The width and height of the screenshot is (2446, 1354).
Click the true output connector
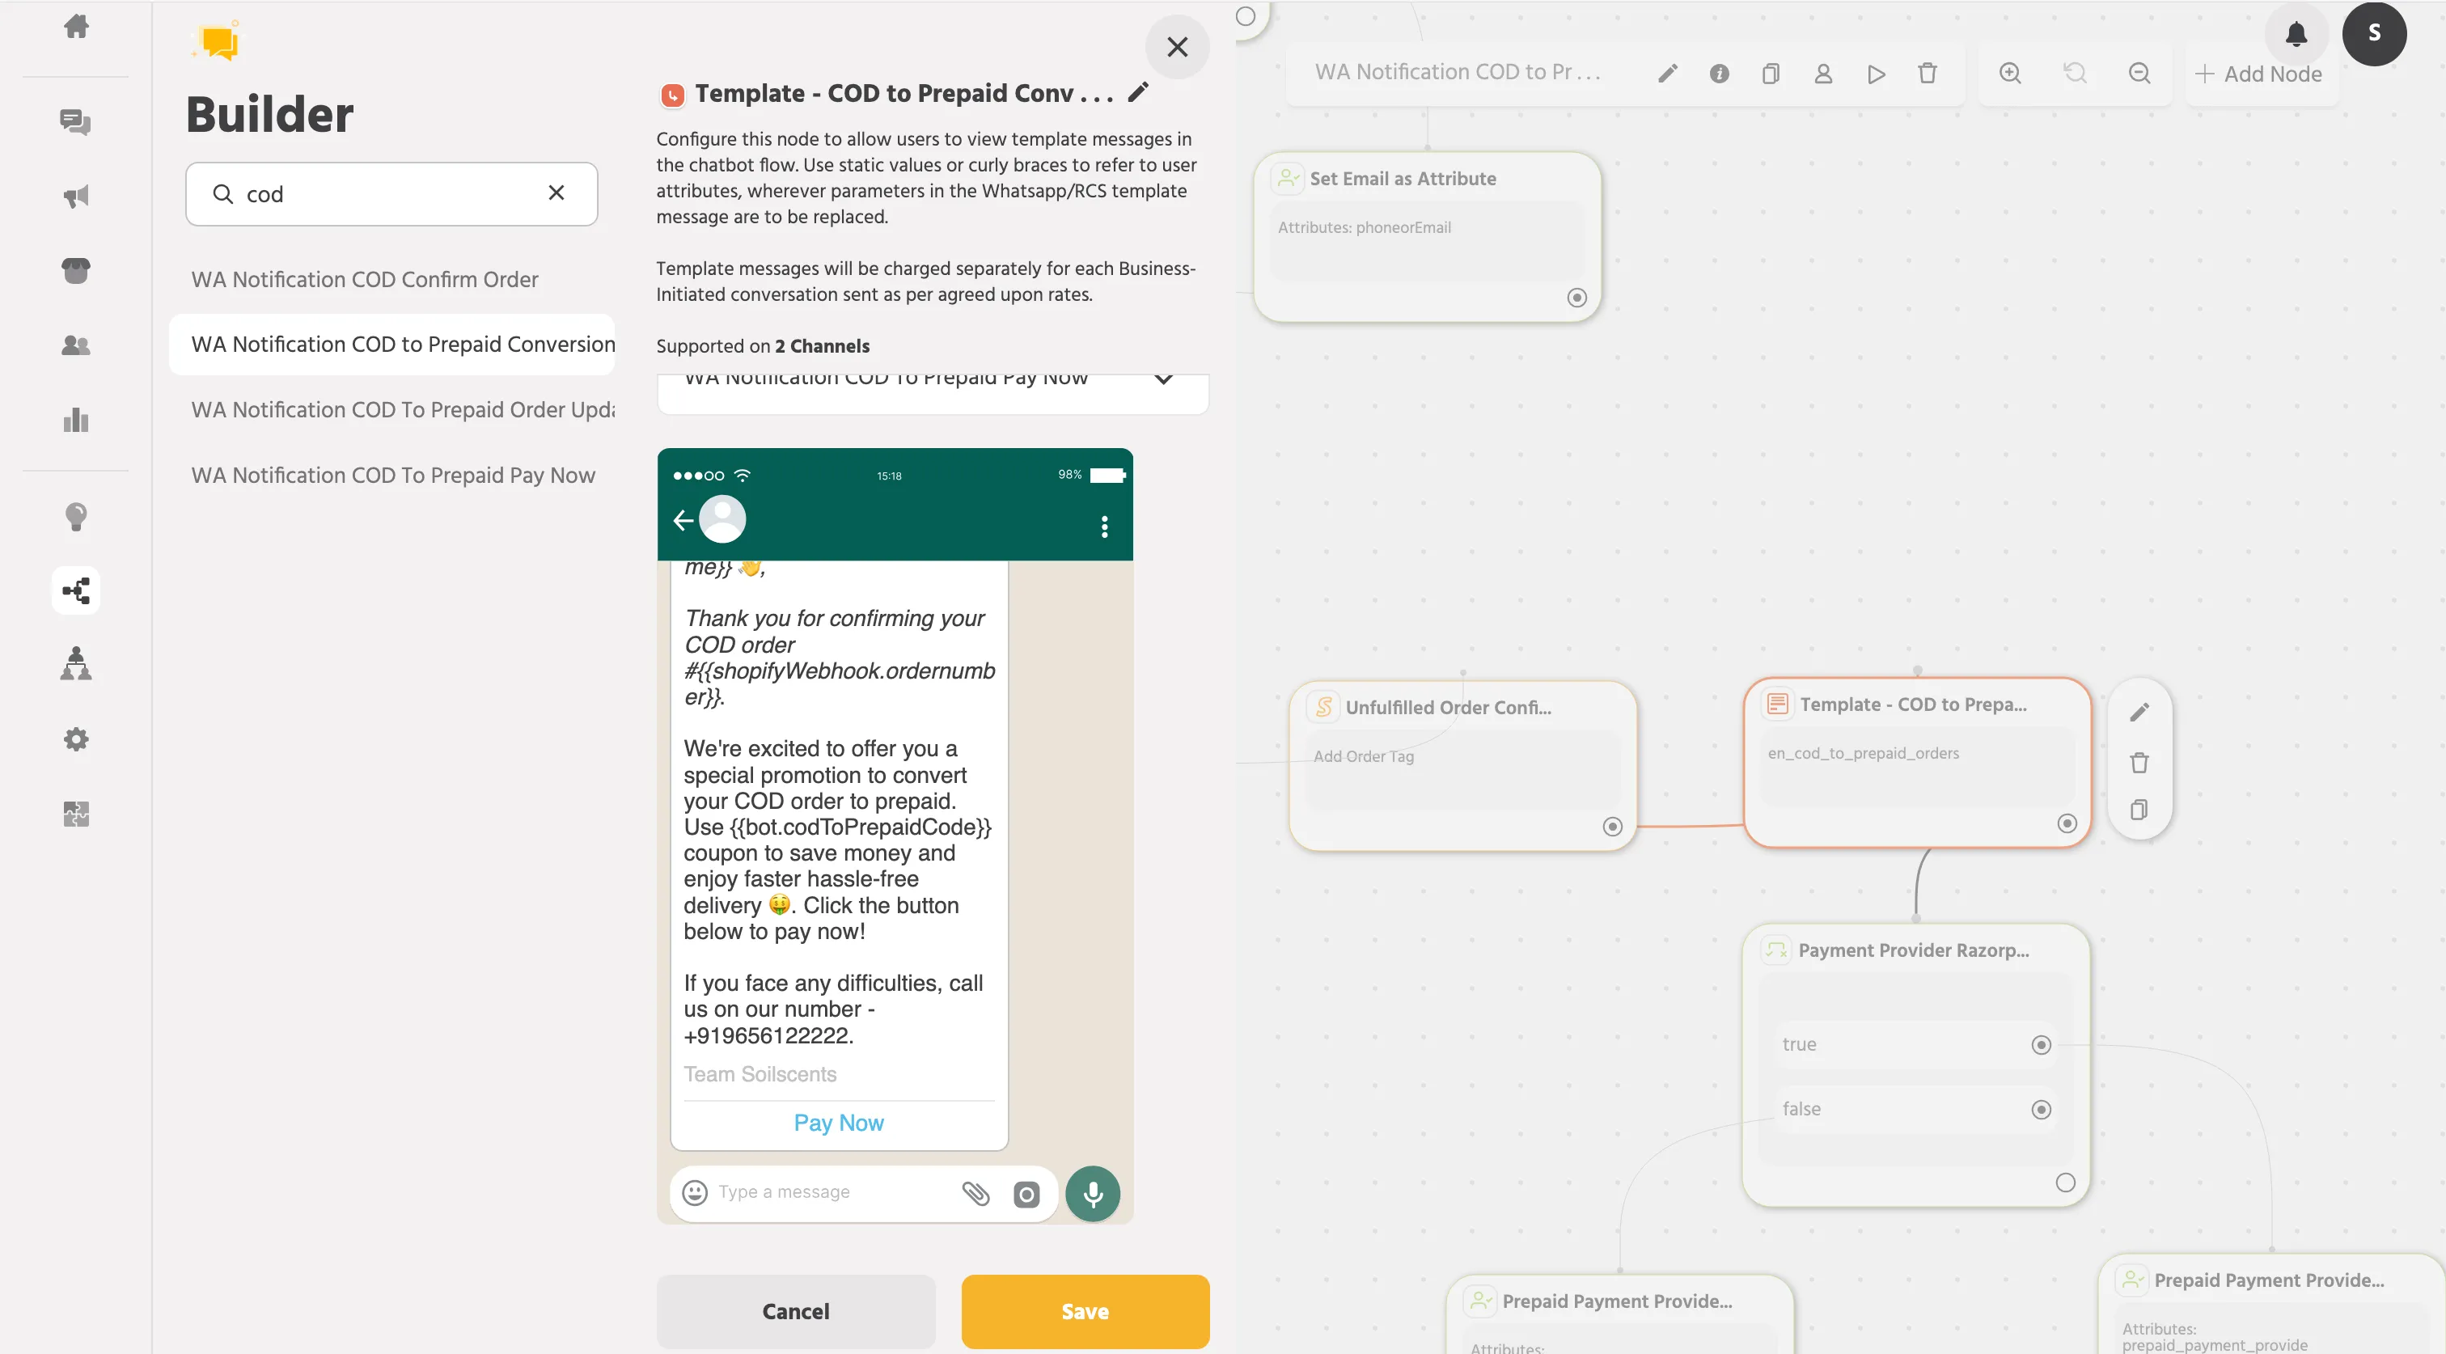pyautogui.click(x=2040, y=1044)
